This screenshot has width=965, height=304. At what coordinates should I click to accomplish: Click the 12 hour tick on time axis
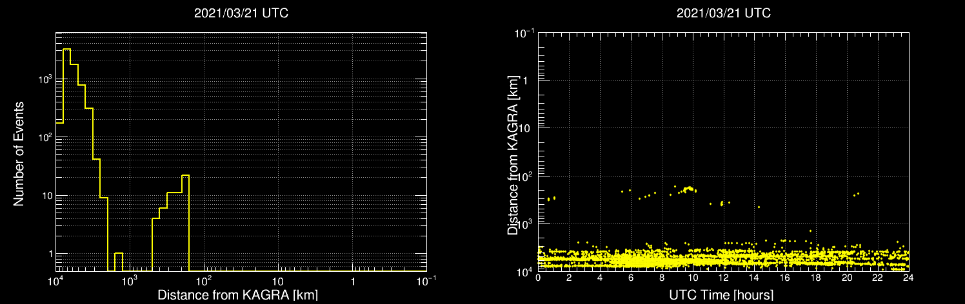coord(723,278)
